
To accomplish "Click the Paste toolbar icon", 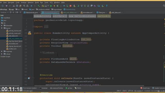I will 20,6.
